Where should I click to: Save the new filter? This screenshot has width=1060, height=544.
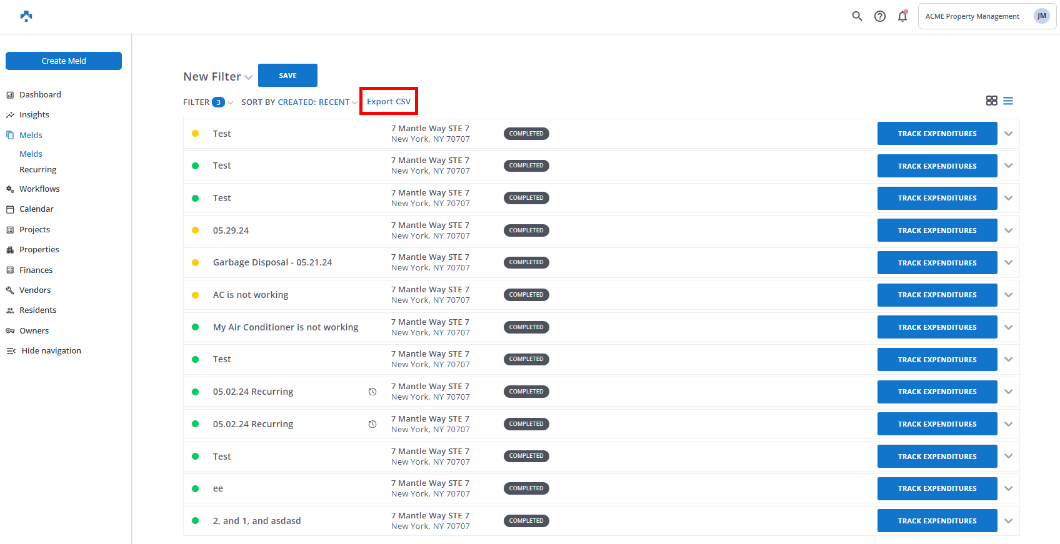point(287,76)
